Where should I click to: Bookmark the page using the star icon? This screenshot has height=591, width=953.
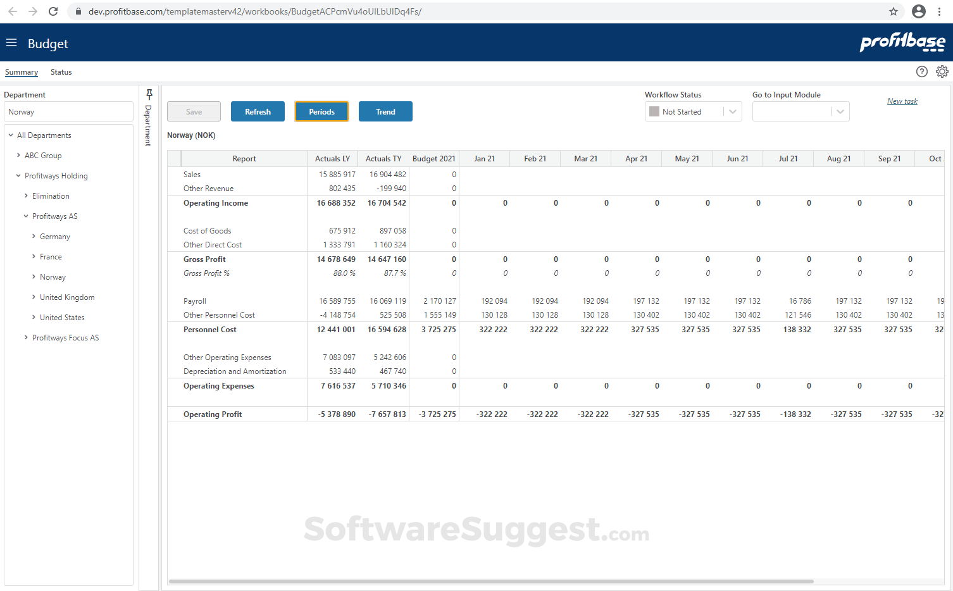click(894, 11)
